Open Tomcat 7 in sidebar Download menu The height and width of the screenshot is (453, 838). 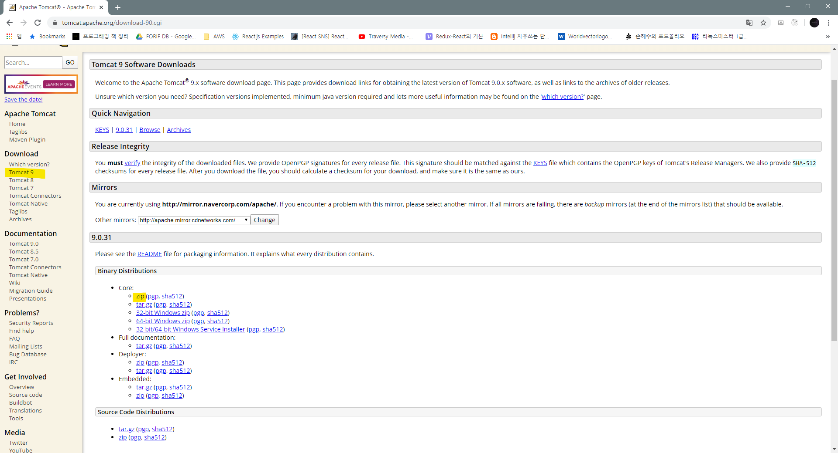pos(21,188)
